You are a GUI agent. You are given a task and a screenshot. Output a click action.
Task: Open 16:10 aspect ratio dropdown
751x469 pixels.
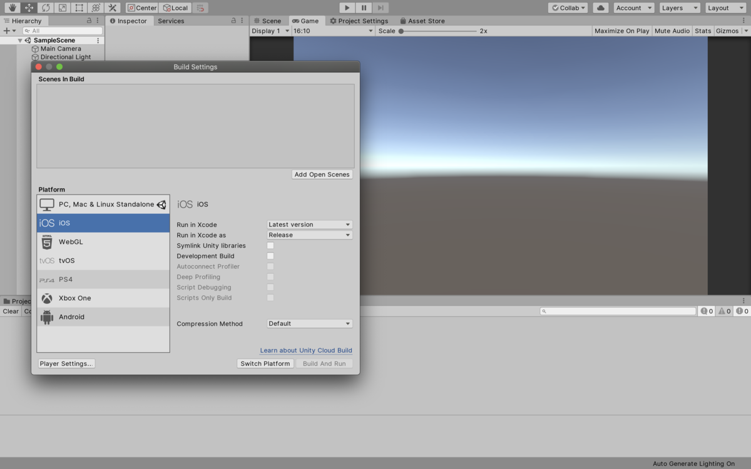[333, 31]
